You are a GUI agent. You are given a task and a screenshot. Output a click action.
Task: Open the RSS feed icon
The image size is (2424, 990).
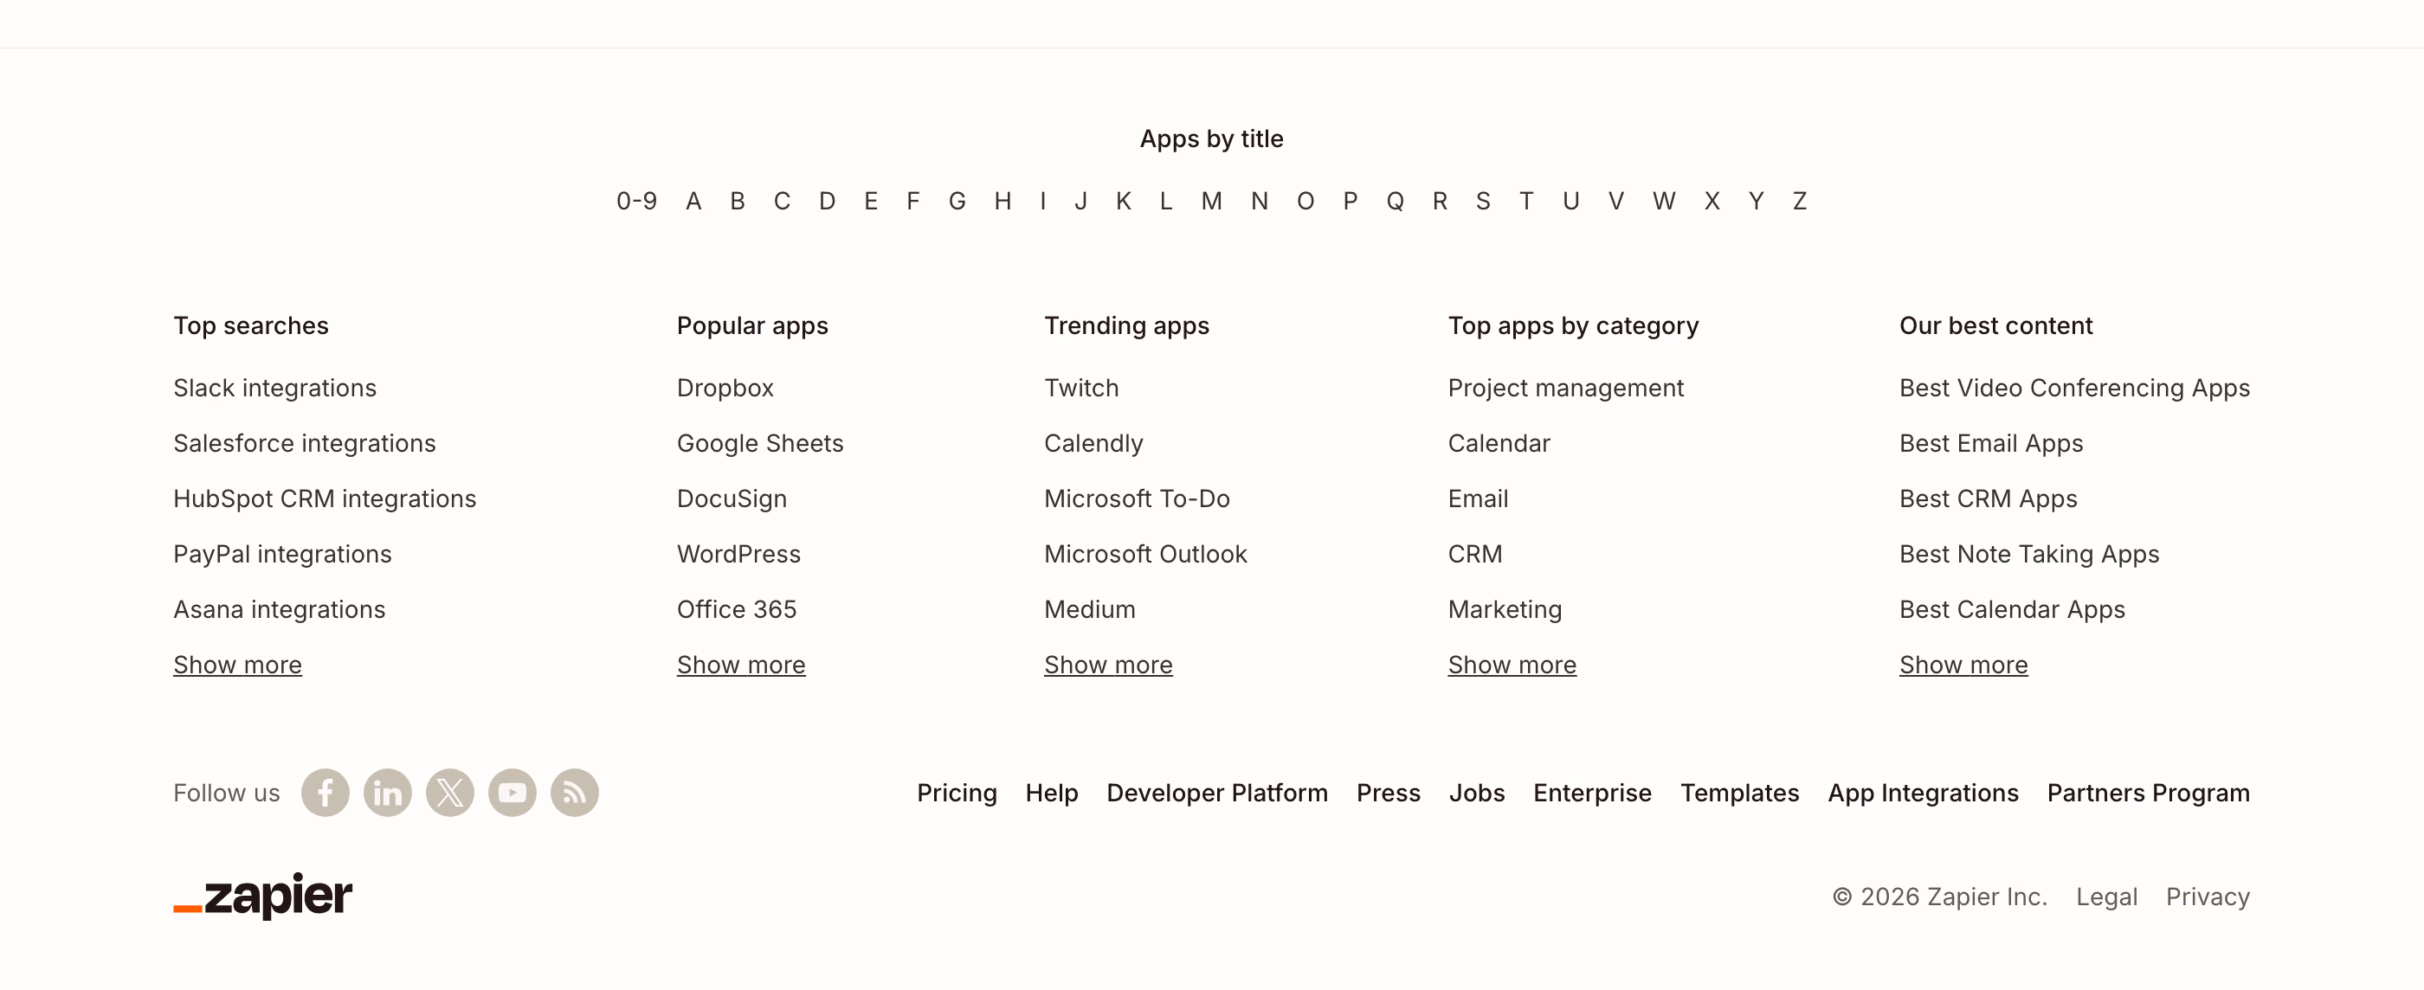(574, 793)
